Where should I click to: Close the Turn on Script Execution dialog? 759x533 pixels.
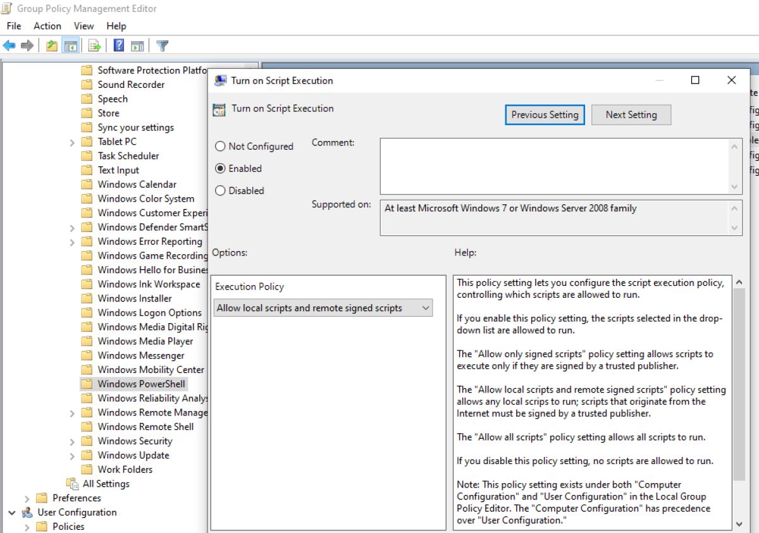point(732,80)
